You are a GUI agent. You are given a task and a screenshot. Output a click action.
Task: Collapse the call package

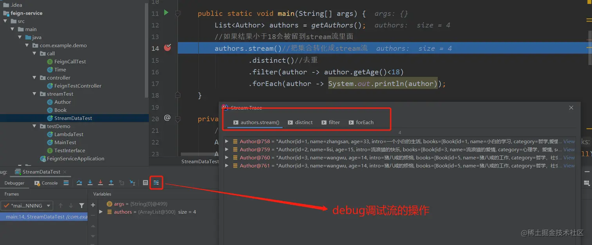coord(34,54)
